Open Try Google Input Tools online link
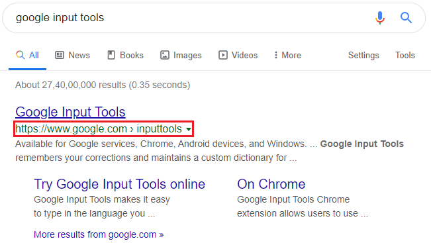 [x=120, y=184]
